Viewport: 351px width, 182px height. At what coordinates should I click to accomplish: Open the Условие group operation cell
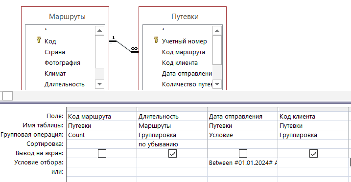(243, 135)
